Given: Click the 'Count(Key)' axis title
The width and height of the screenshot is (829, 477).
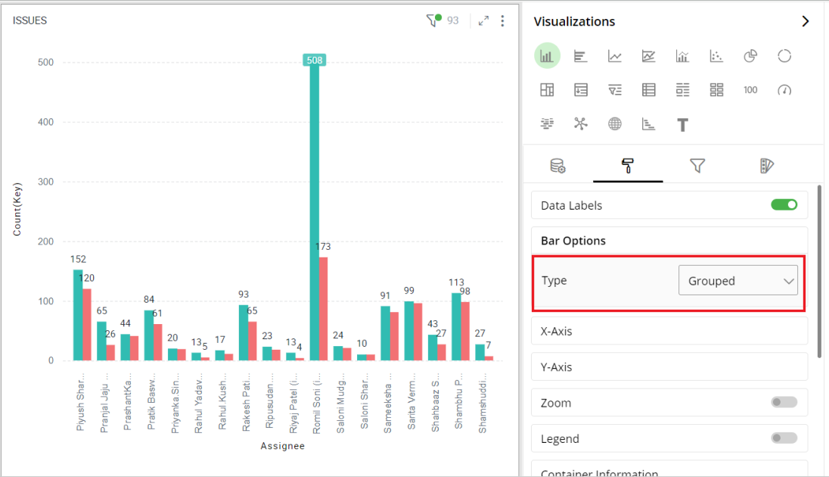Looking at the screenshot, I should (17, 209).
